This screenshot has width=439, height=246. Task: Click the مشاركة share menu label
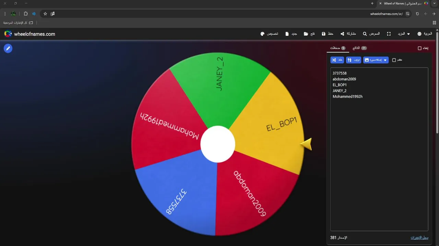(x=351, y=34)
